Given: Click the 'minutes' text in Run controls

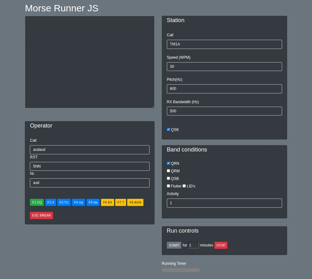Looking at the screenshot, I should coord(207,245).
